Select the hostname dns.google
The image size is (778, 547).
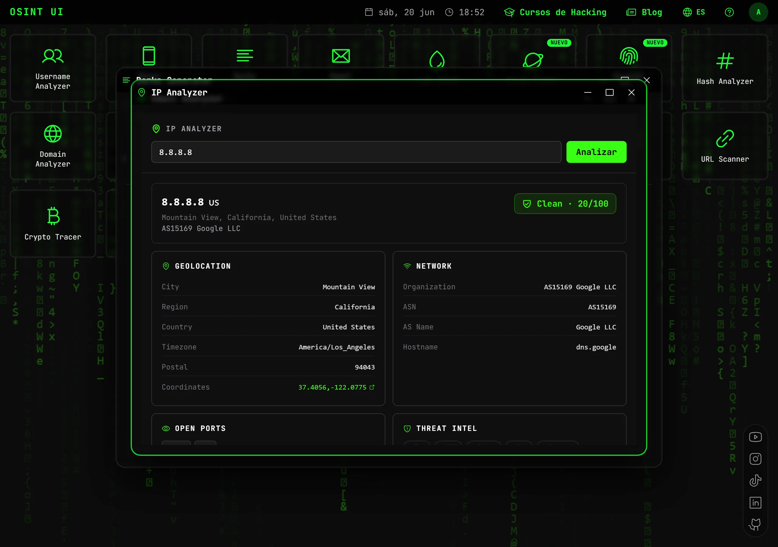point(596,347)
